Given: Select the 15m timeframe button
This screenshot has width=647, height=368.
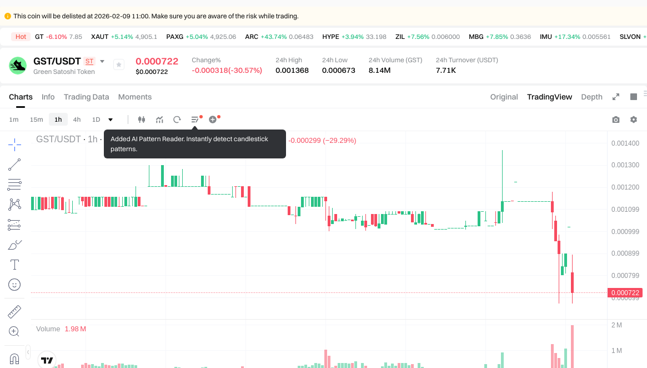Looking at the screenshot, I should [x=36, y=120].
